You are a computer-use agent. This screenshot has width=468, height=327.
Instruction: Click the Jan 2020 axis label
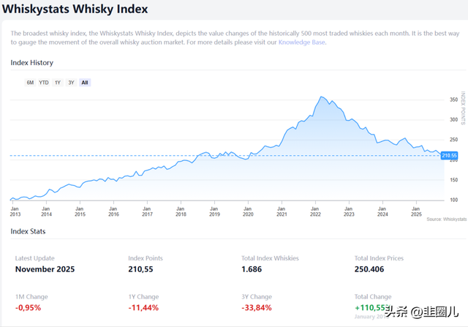(x=248, y=211)
